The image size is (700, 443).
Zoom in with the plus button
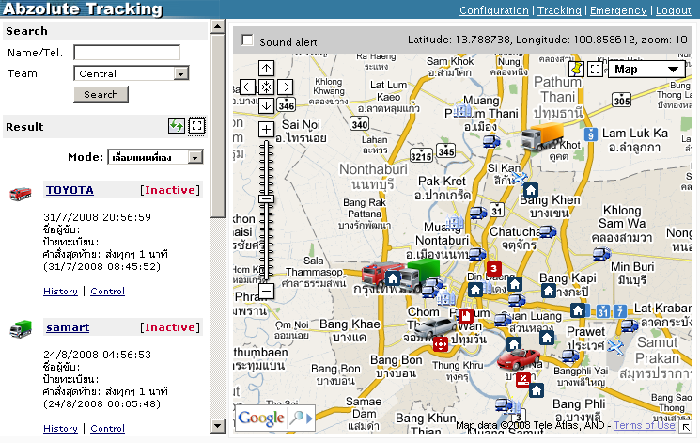pyautogui.click(x=266, y=130)
